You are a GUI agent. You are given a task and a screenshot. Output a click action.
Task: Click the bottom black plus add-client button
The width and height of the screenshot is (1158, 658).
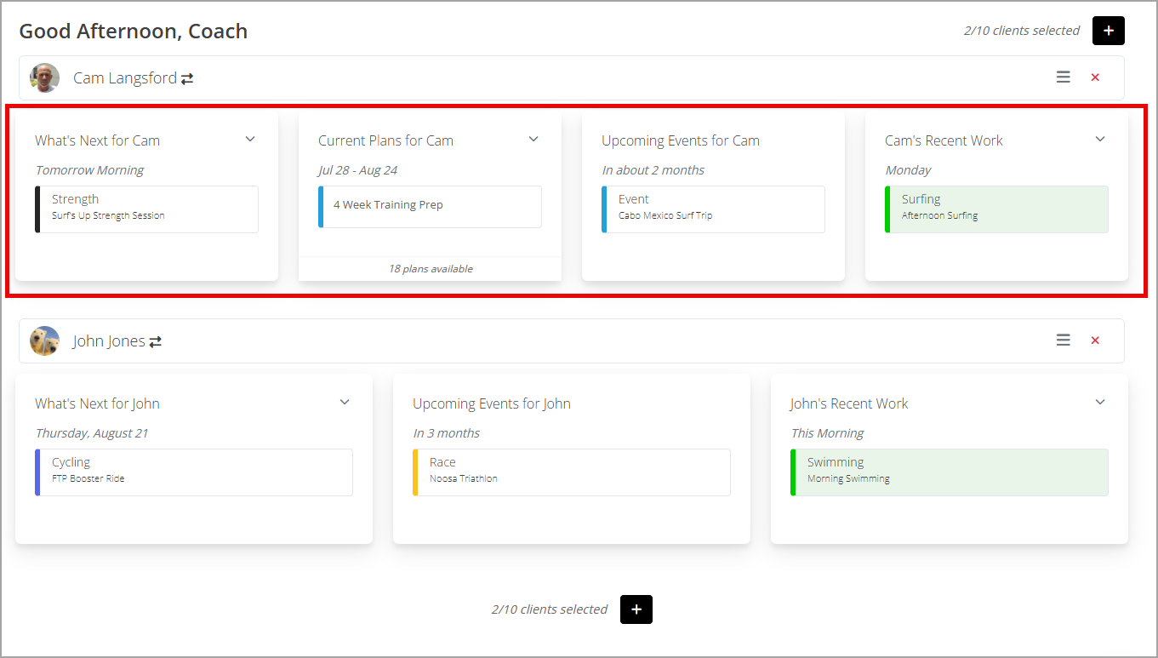(x=636, y=609)
